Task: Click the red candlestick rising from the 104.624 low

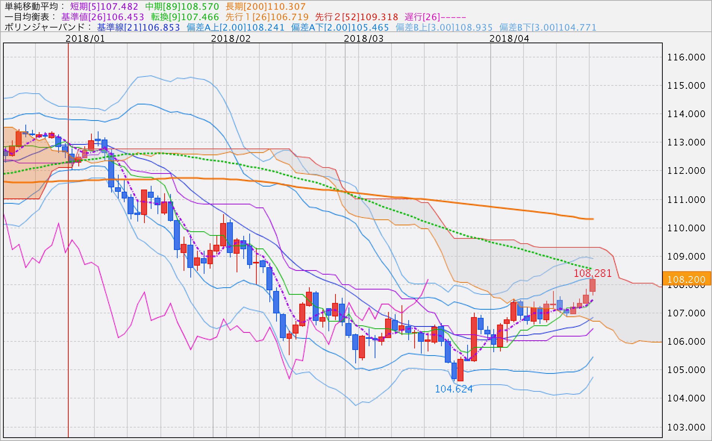Action: pos(460,370)
